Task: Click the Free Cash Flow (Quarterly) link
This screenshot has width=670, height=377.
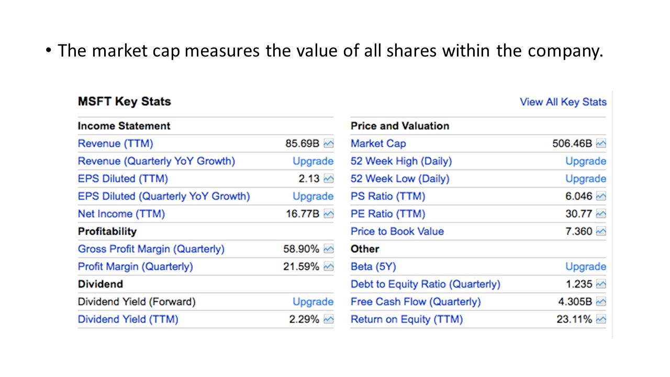Action: 416,302
